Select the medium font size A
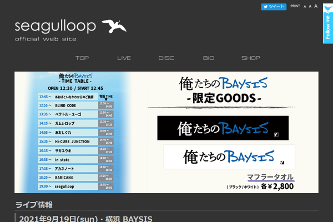Screen dimensions: 333x222 click(x=310, y=6)
